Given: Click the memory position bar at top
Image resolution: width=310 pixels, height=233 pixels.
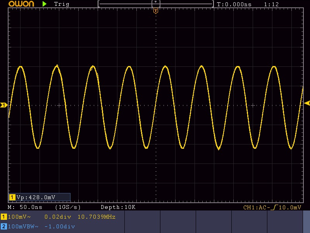Looking at the screenshot, I should point(156,4).
